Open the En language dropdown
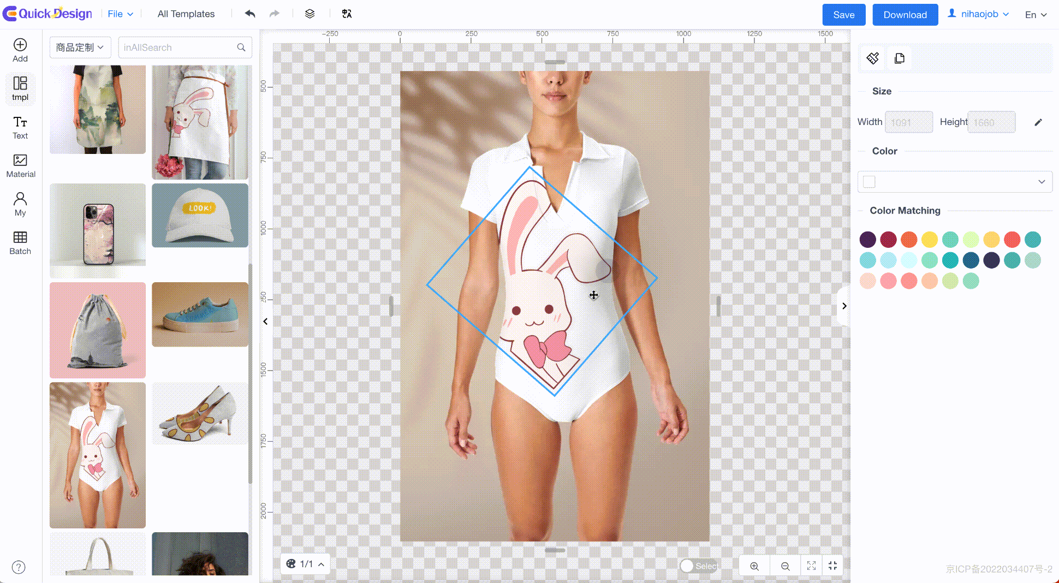This screenshot has height=583, width=1059. pyautogui.click(x=1036, y=15)
